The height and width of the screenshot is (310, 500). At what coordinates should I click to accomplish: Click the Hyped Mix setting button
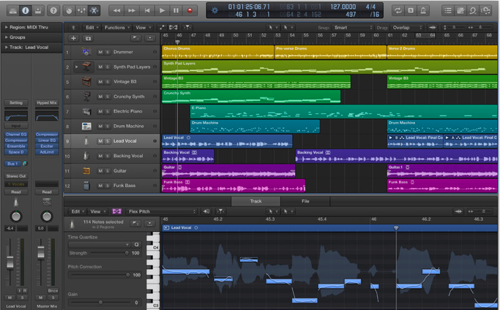(47, 102)
